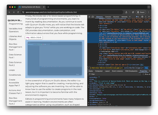
Task: Open the console.png src link in Elements
Action: [x=128, y=55]
